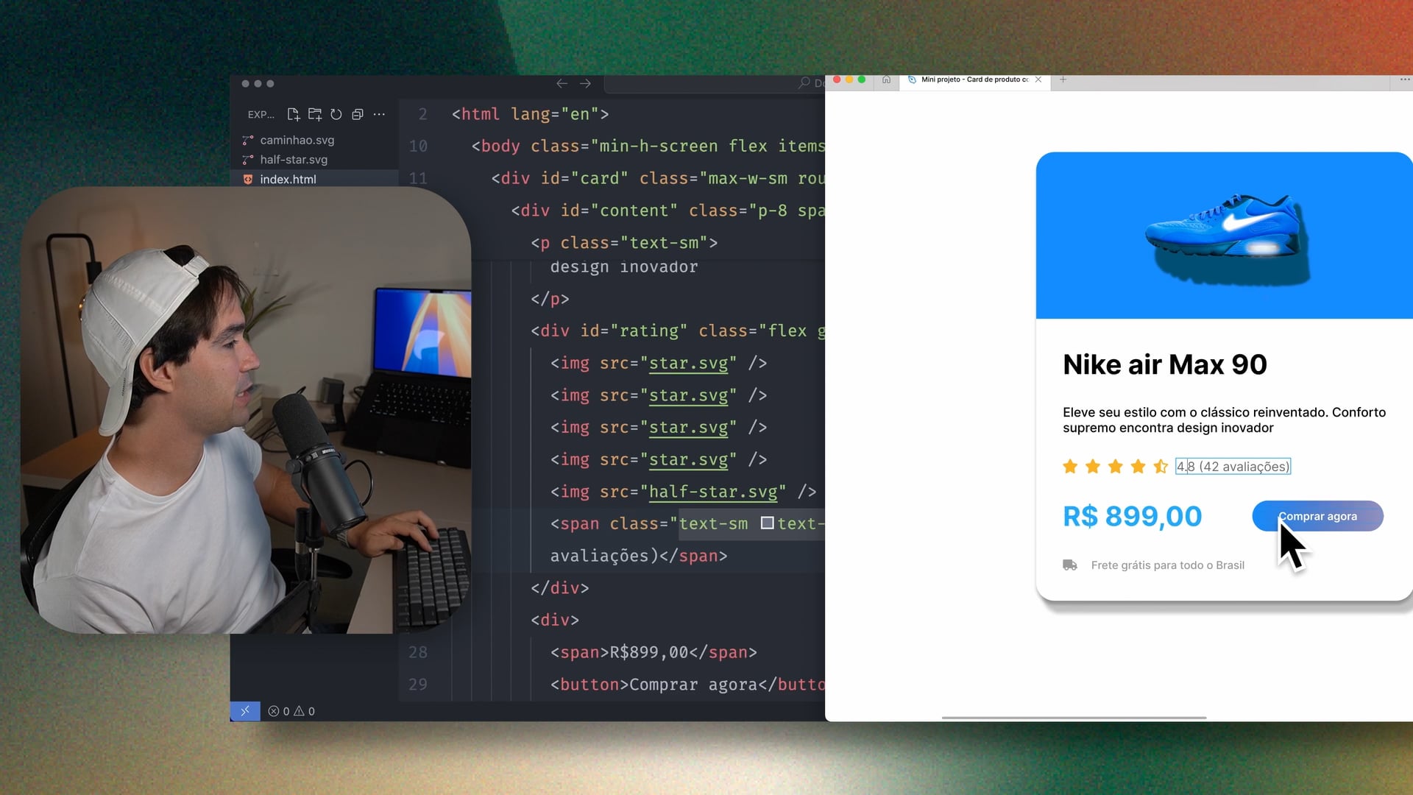Collapse all folders in Explorer
Screen dimensions: 1413x795
358,114
